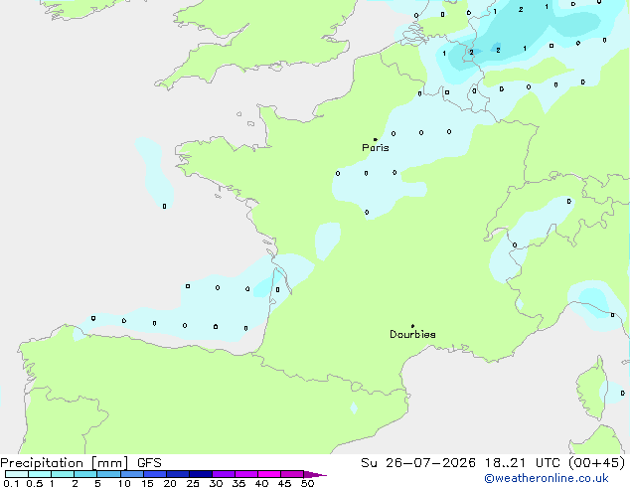Click the GFS model label
The width and height of the screenshot is (630, 487).
tap(149, 463)
